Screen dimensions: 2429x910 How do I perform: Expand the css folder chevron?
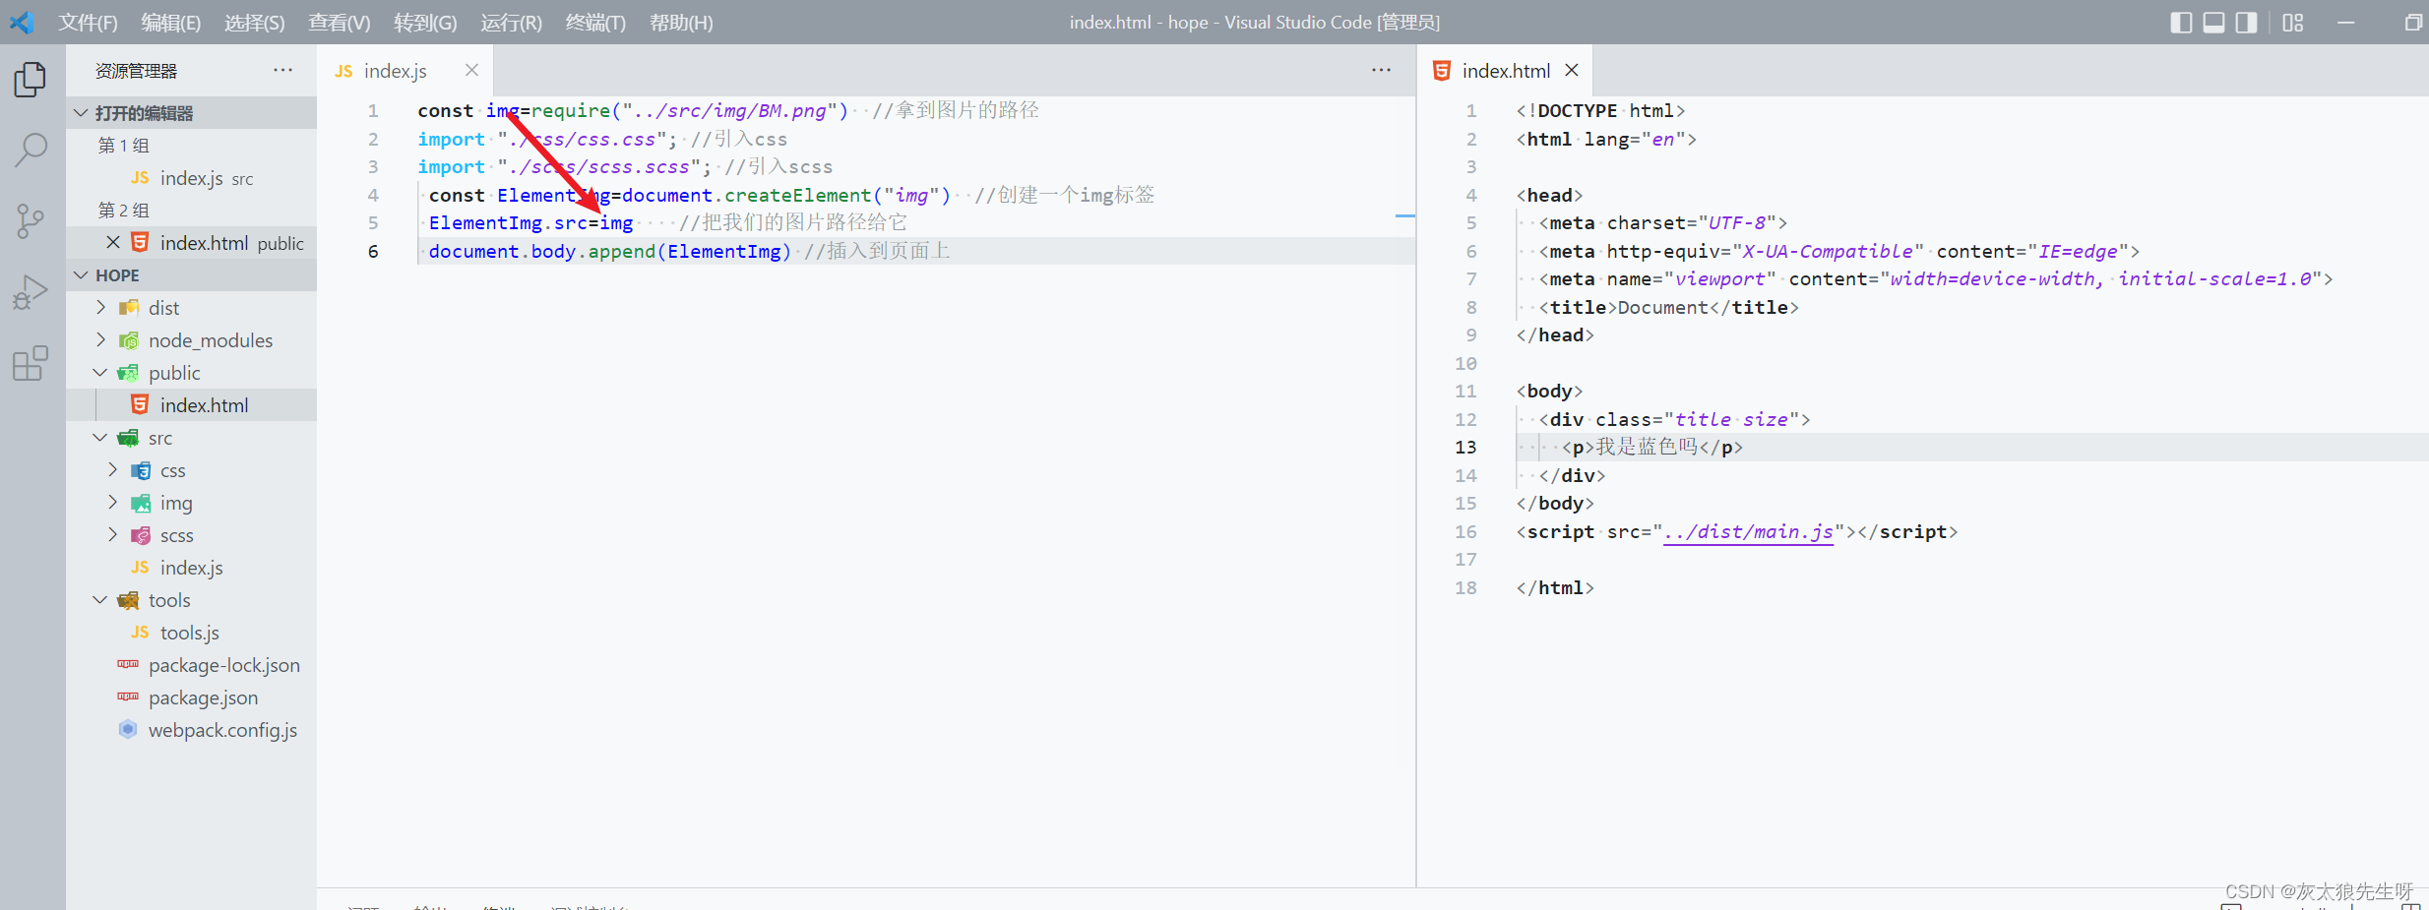click(x=112, y=469)
